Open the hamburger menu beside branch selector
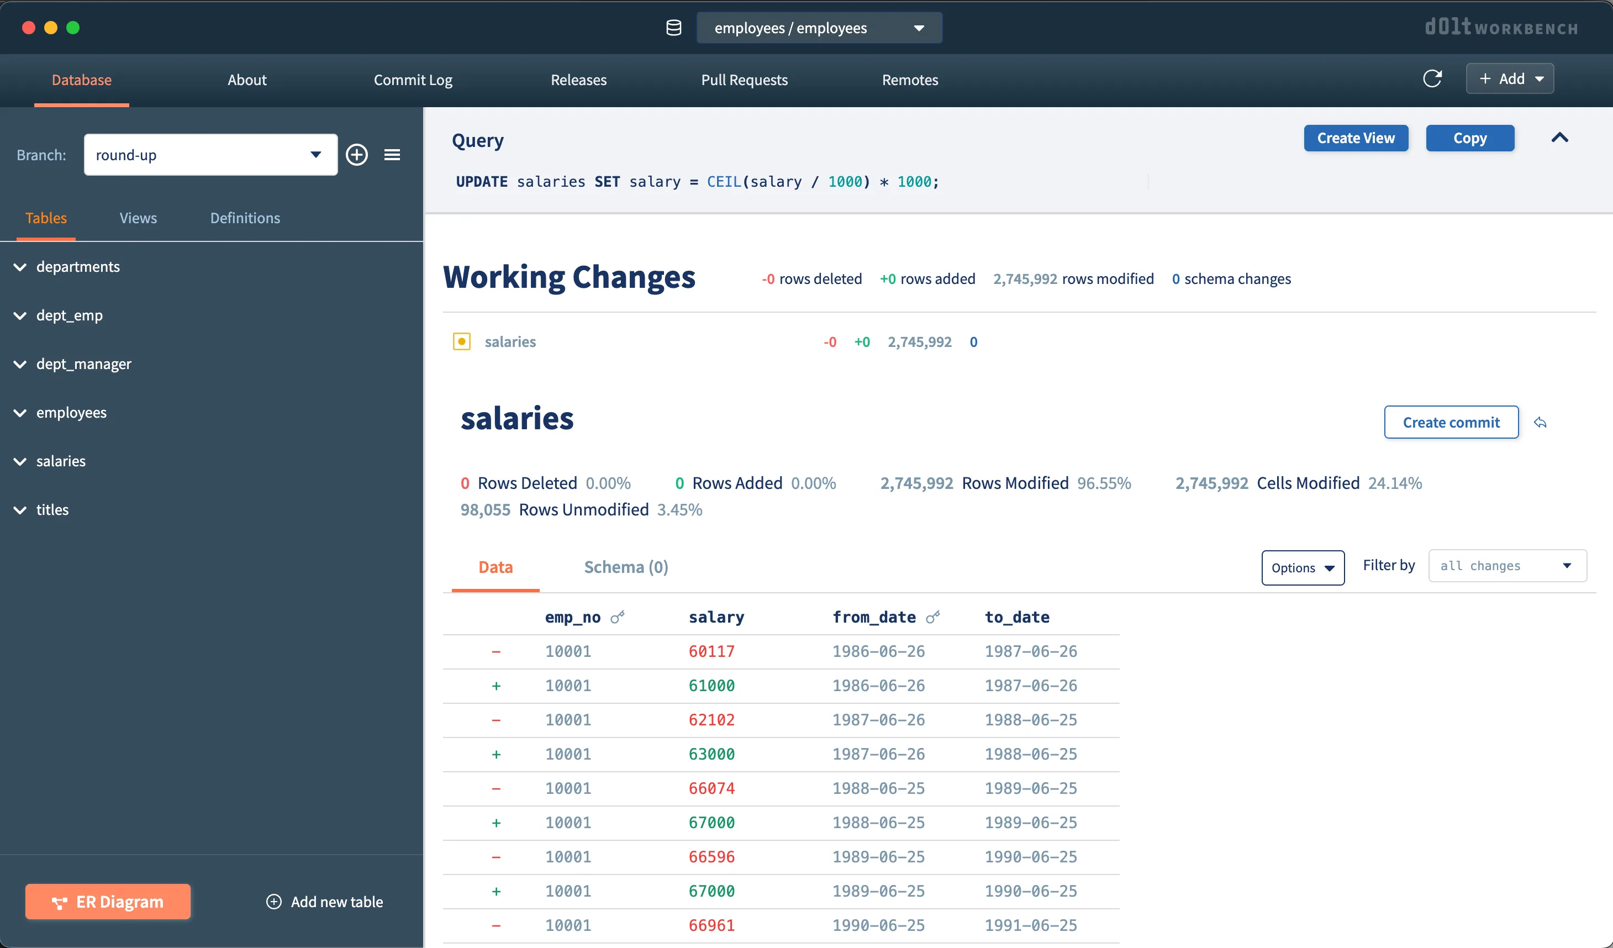 pos(392,154)
